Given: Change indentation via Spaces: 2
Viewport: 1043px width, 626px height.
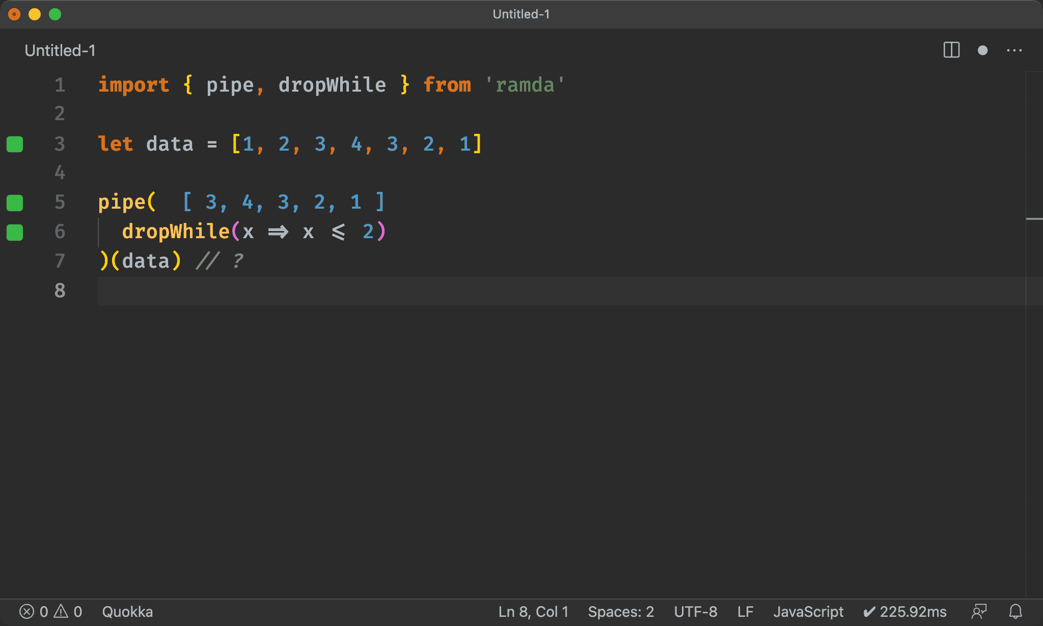Looking at the screenshot, I should (621, 611).
